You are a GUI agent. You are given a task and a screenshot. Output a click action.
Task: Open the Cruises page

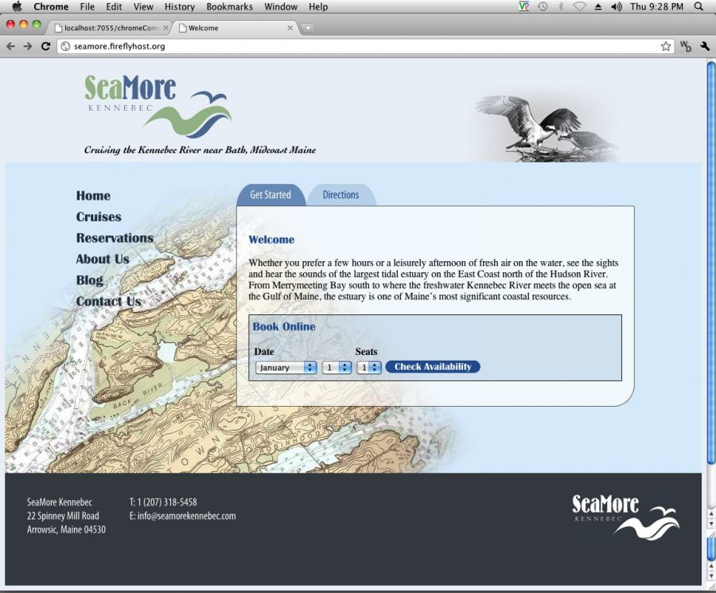coord(99,217)
